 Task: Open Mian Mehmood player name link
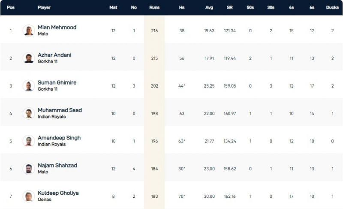[x=57, y=27]
